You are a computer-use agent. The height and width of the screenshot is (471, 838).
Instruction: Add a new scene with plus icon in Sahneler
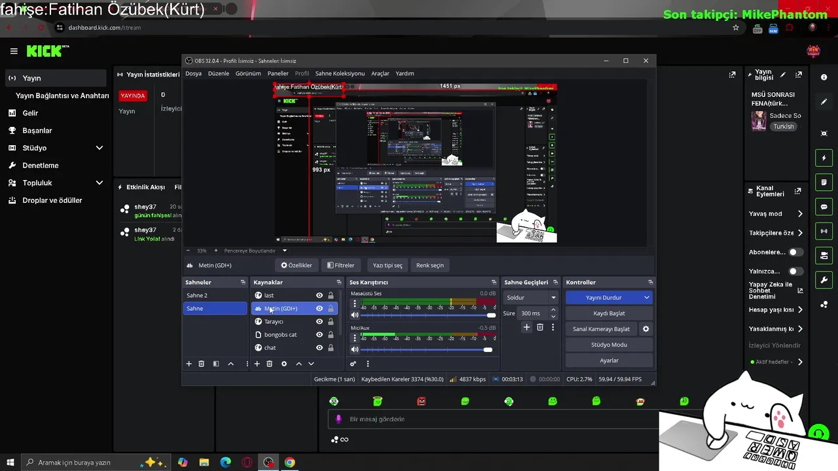tap(189, 364)
